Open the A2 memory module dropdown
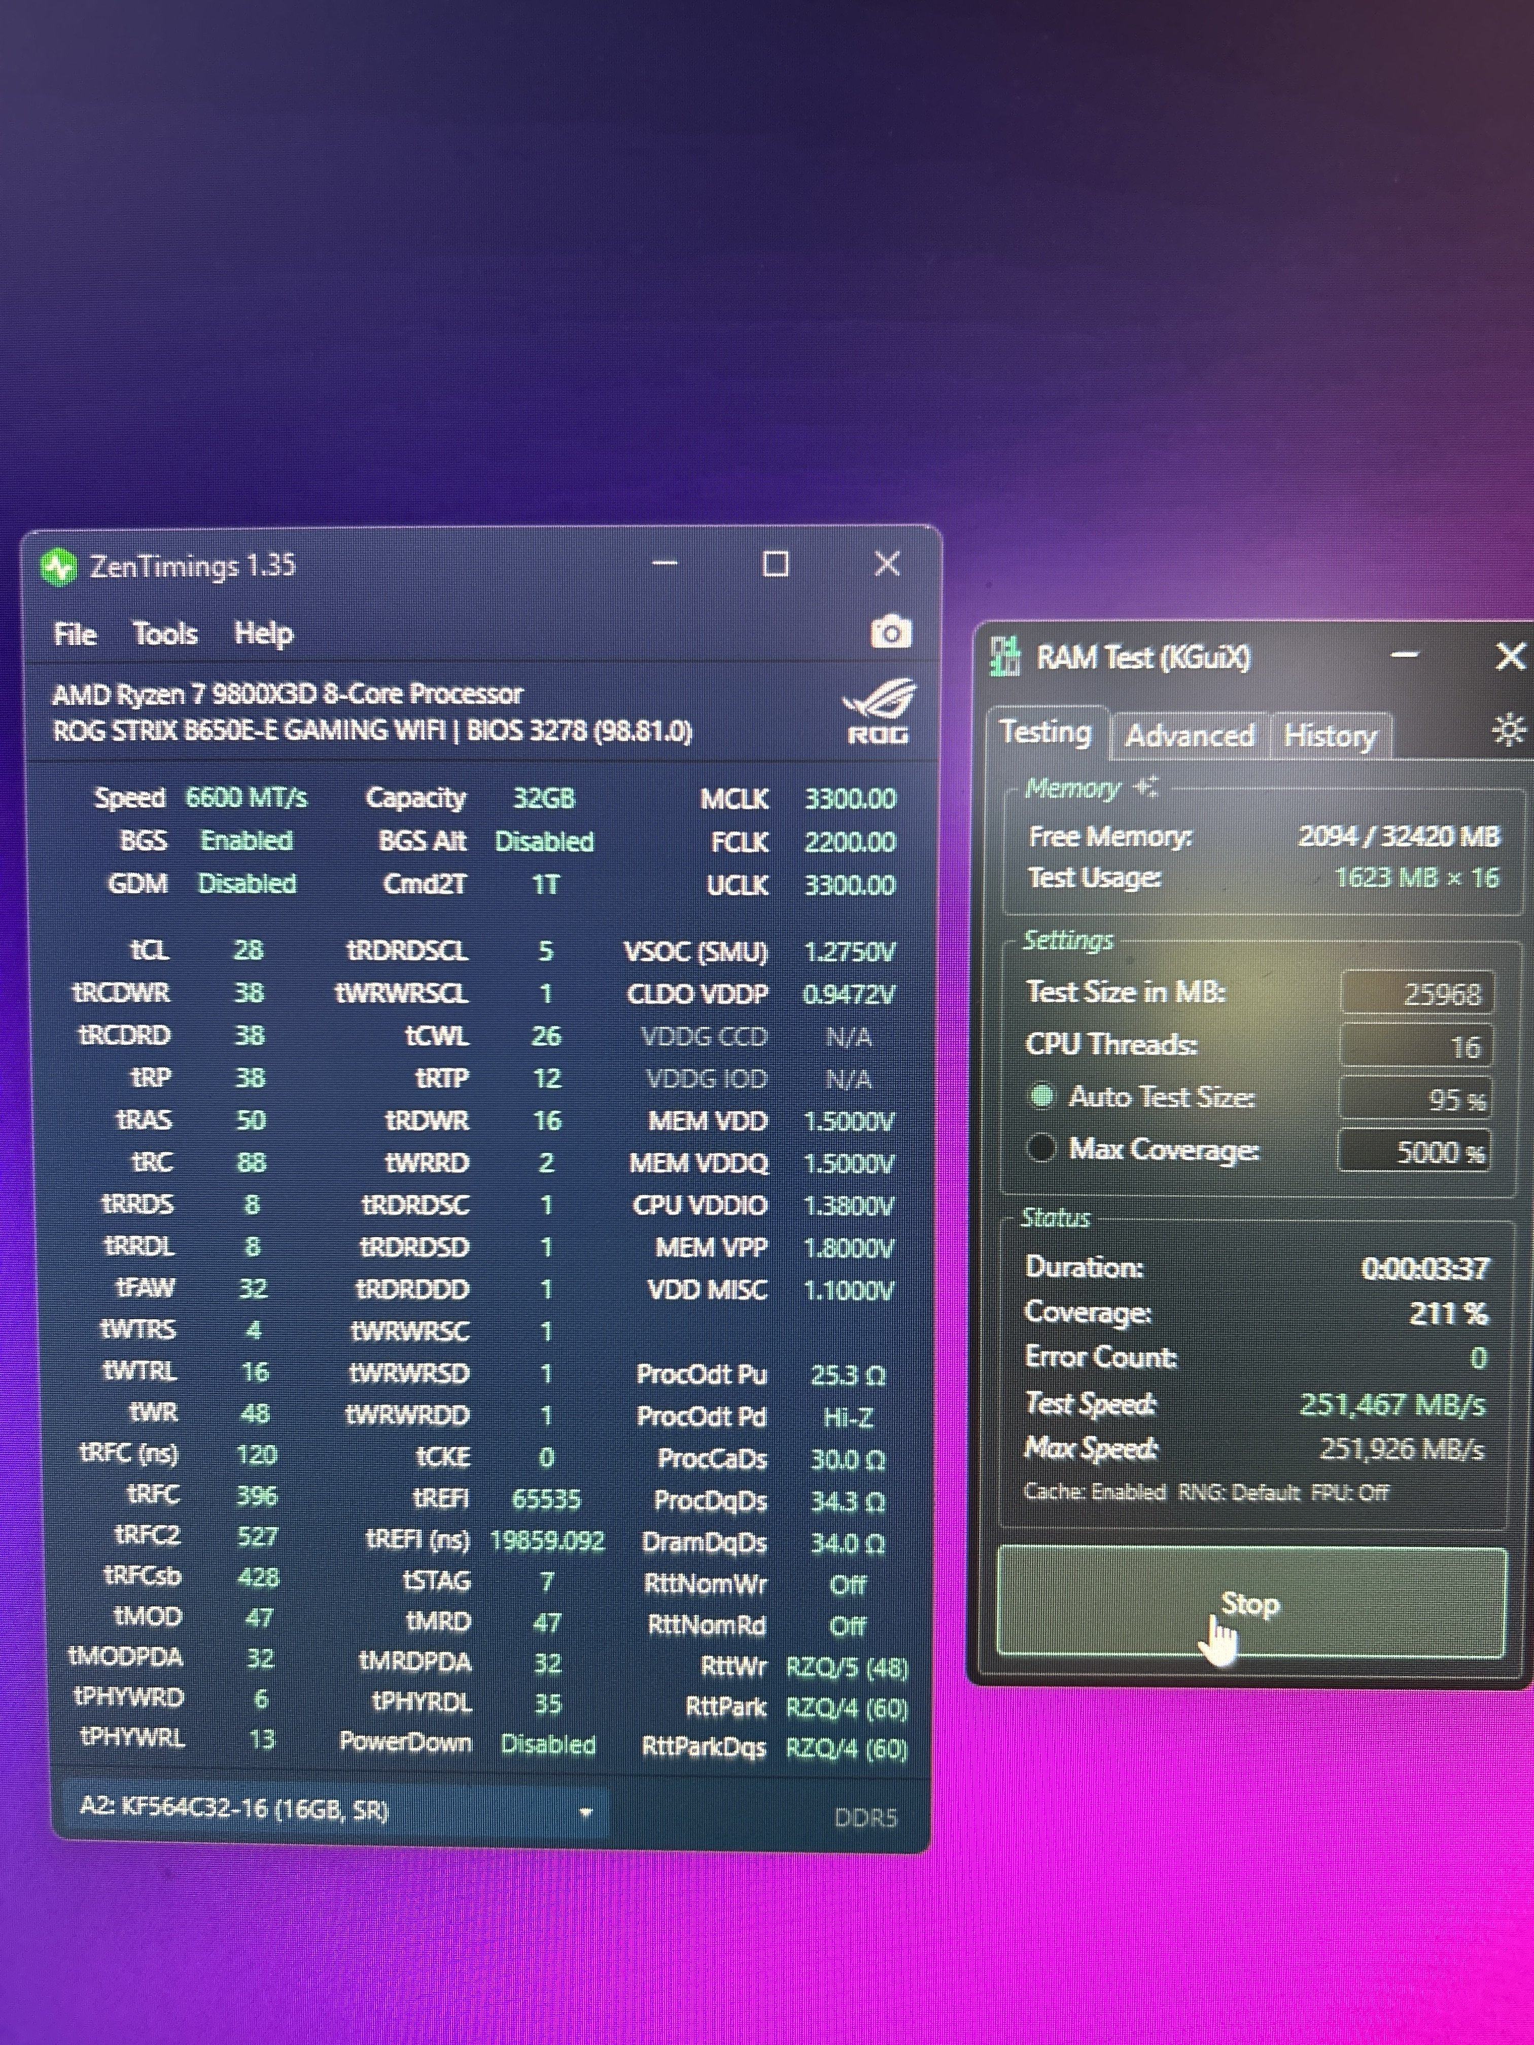1534x2045 pixels. 584,1812
